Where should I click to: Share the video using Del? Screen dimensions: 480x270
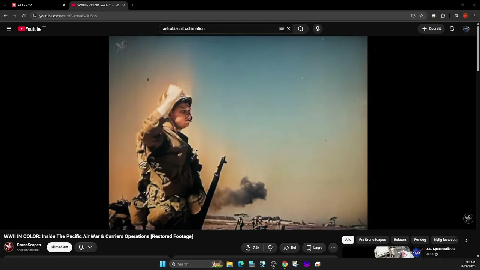(290, 247)
